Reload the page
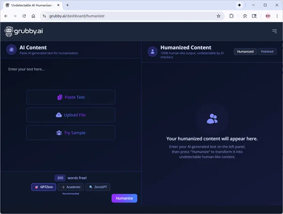 (24, 16)
